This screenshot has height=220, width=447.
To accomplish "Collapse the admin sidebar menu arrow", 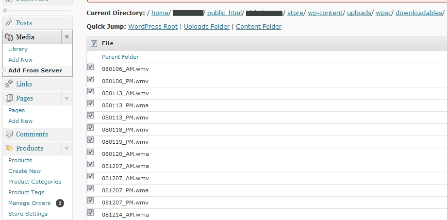I will click(x=5, y=11).
